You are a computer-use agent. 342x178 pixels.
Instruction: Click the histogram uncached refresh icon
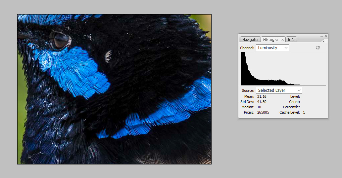[318, 48]
